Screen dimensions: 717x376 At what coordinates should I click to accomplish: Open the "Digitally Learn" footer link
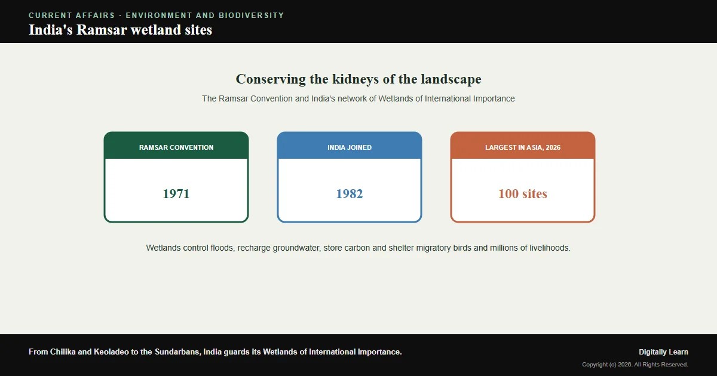click(x=663, y=352)
